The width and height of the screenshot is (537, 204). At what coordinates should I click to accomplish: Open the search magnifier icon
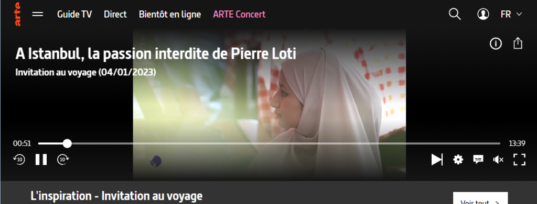455,14
